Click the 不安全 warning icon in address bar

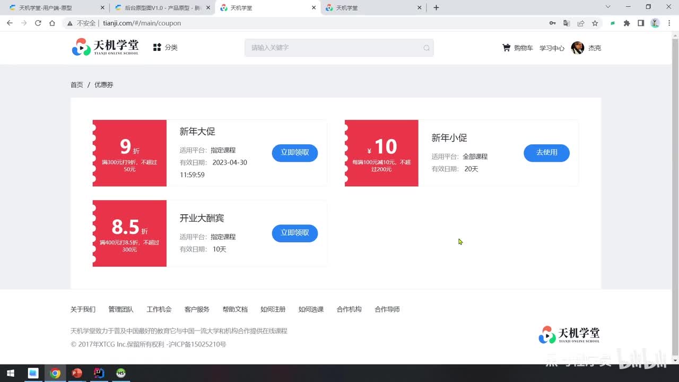(x=69, y=23)
